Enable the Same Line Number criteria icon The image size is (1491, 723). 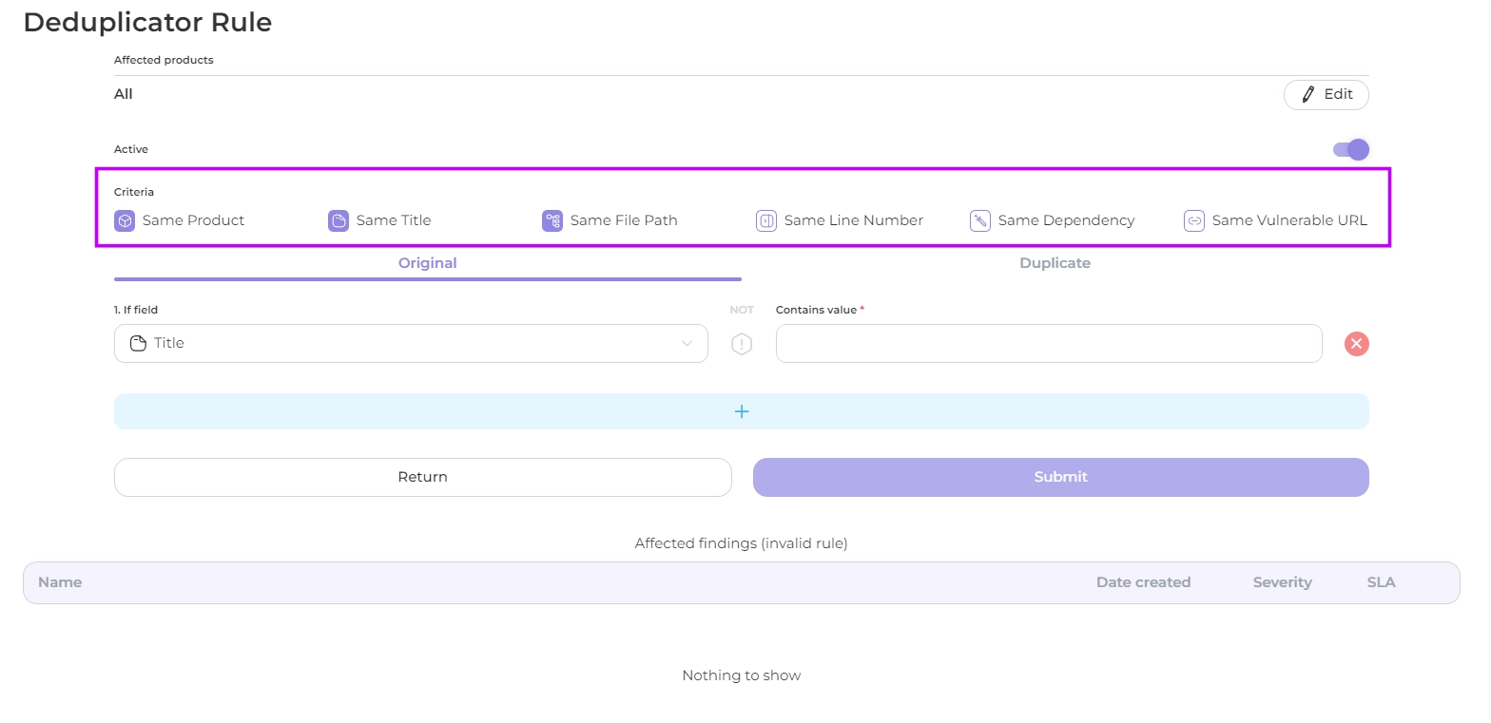(766, 220)
